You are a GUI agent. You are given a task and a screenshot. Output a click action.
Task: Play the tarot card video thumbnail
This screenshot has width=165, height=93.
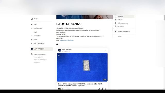pyautogui.click(x=82, y=67)
